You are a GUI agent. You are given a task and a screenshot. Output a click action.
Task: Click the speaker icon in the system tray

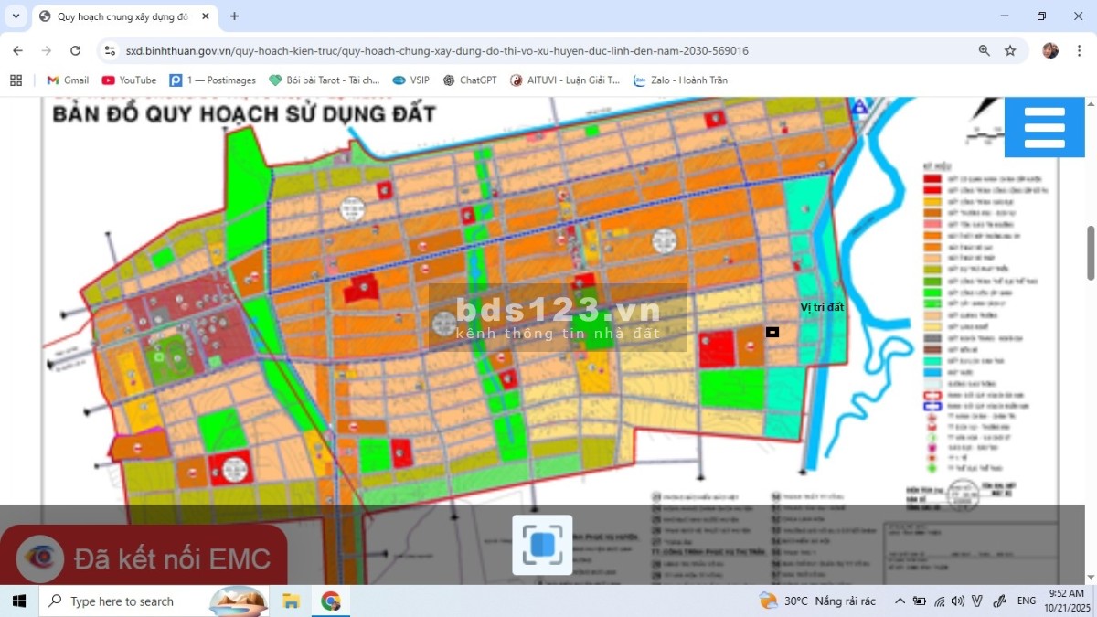957,601
